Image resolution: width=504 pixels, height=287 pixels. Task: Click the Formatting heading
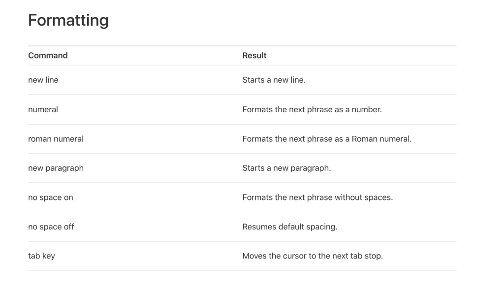tap(68, 21)
